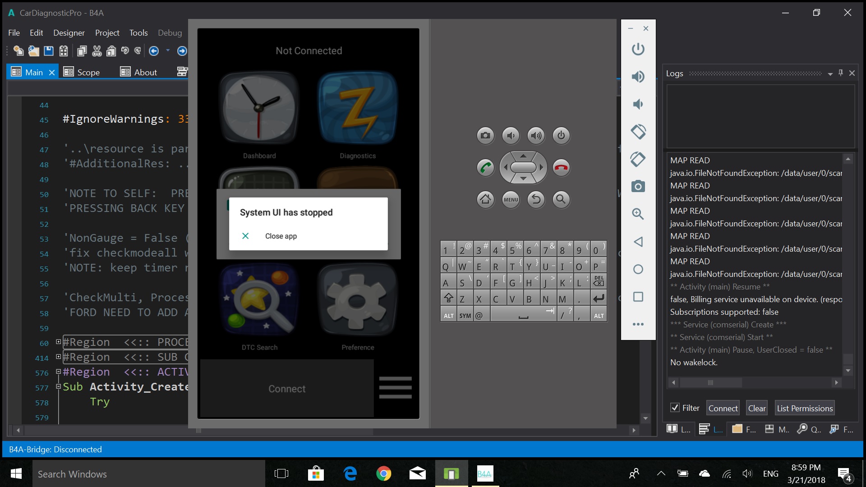Take emulator screenshot with camera icon
The image size is (866, 487).
pos(638,186)
